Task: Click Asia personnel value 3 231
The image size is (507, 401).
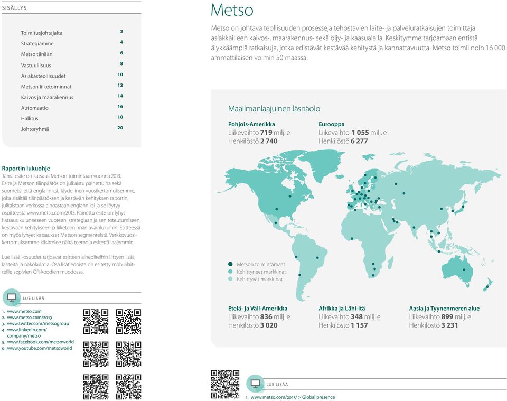Action: 449,325
